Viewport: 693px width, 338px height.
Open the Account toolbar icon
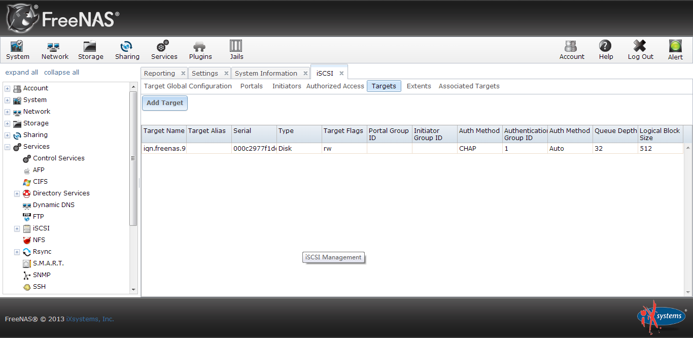pos(572,50)
